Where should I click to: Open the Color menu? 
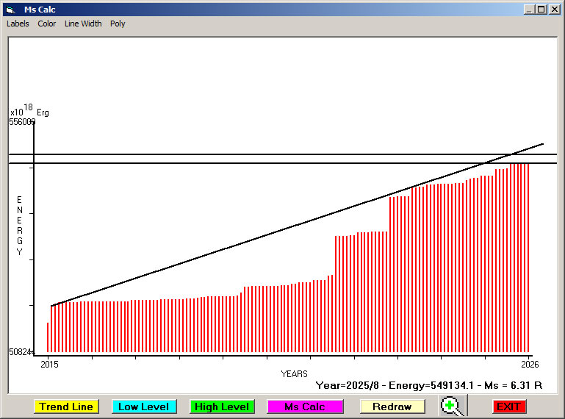pos(47,24)
